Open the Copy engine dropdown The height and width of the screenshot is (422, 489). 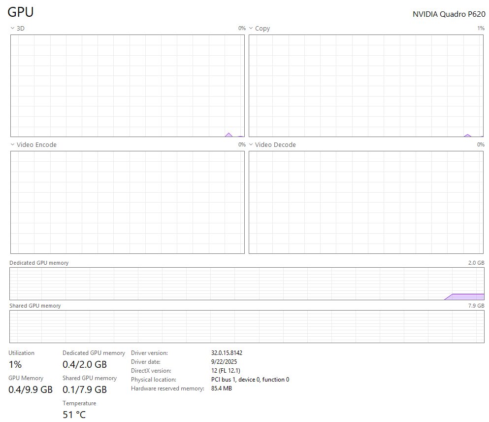[259, 29]
